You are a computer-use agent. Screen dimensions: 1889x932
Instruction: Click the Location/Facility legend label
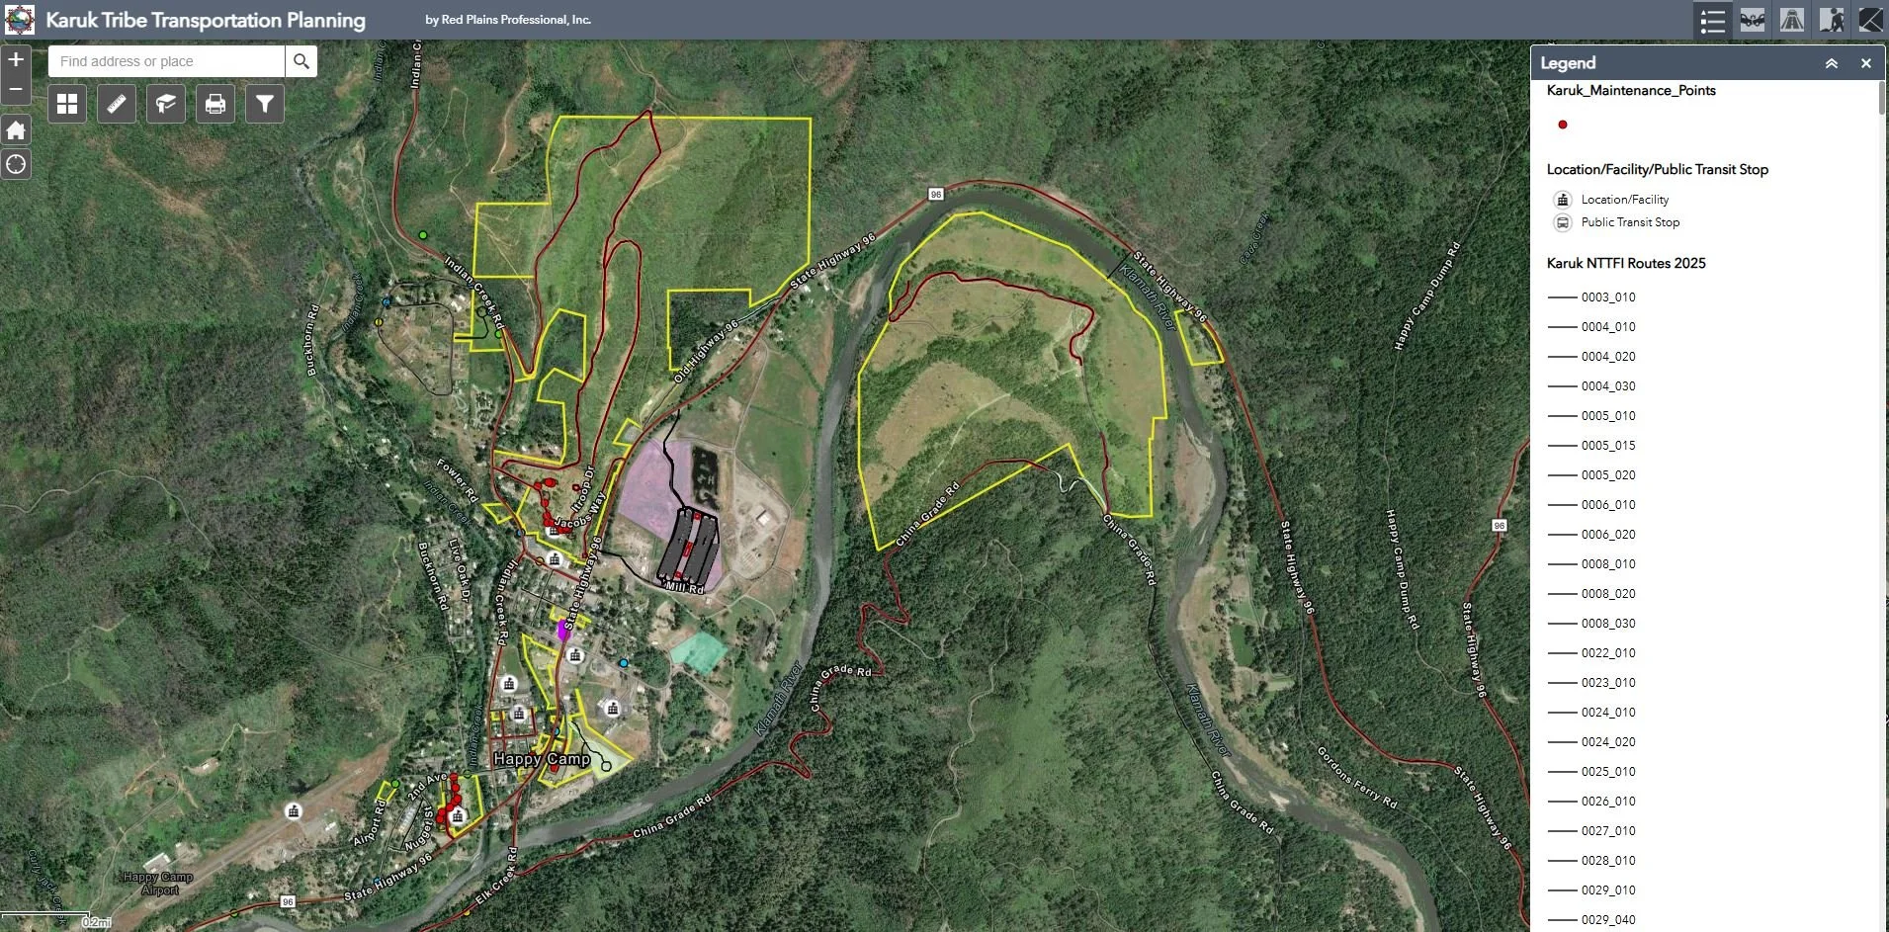tap(1625, 200)
